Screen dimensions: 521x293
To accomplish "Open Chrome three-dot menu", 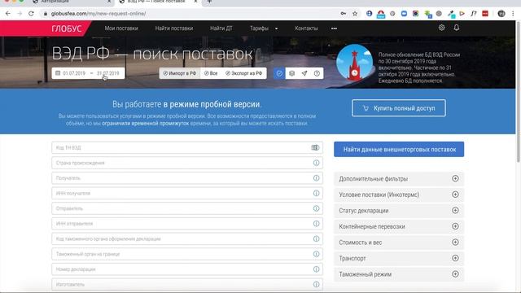I will tap(513, 14).
